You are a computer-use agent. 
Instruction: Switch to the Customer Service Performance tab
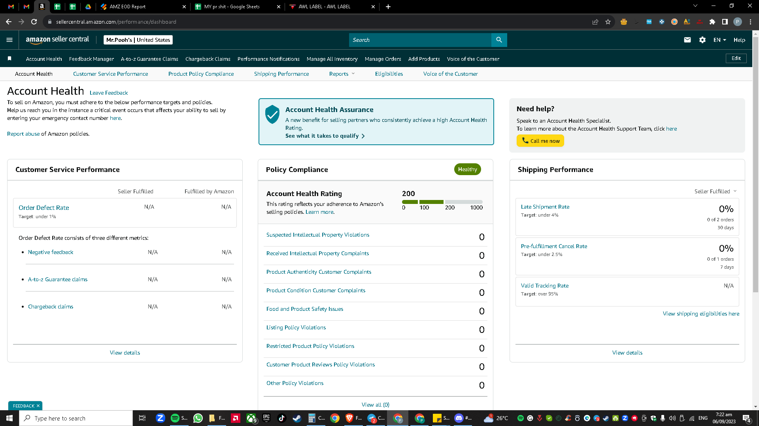(x=111, y=74)
